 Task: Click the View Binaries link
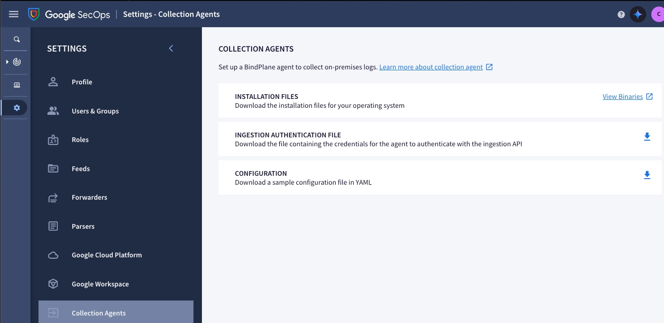[x=623, y=96]
